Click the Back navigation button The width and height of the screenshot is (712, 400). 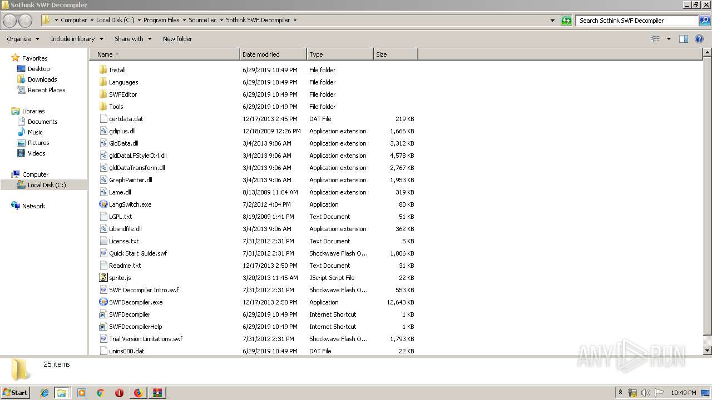click(x=10, y=21)
